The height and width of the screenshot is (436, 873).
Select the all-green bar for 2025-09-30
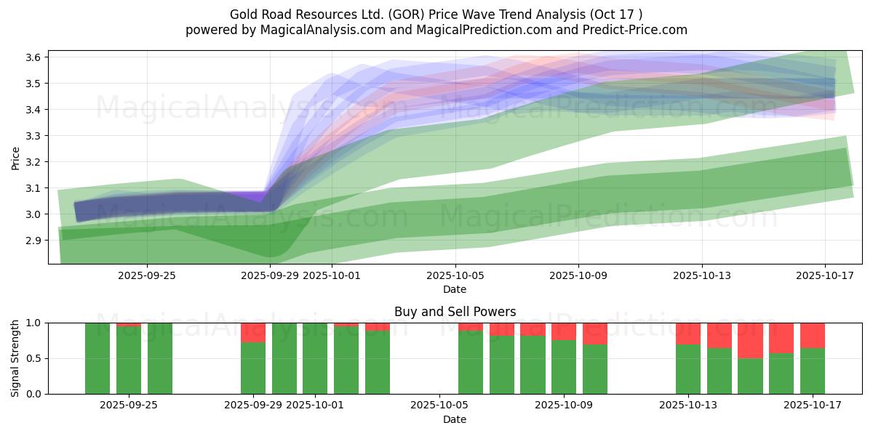pos(284,358)
